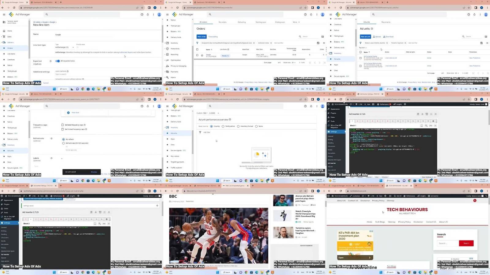
Task: Tick the select-all checkbox in Orders table header
Action: [197, 49]
